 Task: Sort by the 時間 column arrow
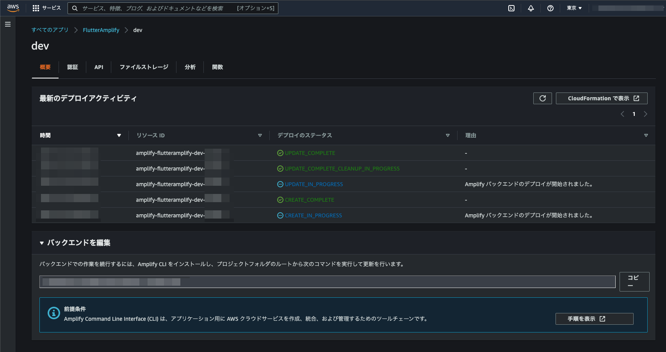(119, 135)
